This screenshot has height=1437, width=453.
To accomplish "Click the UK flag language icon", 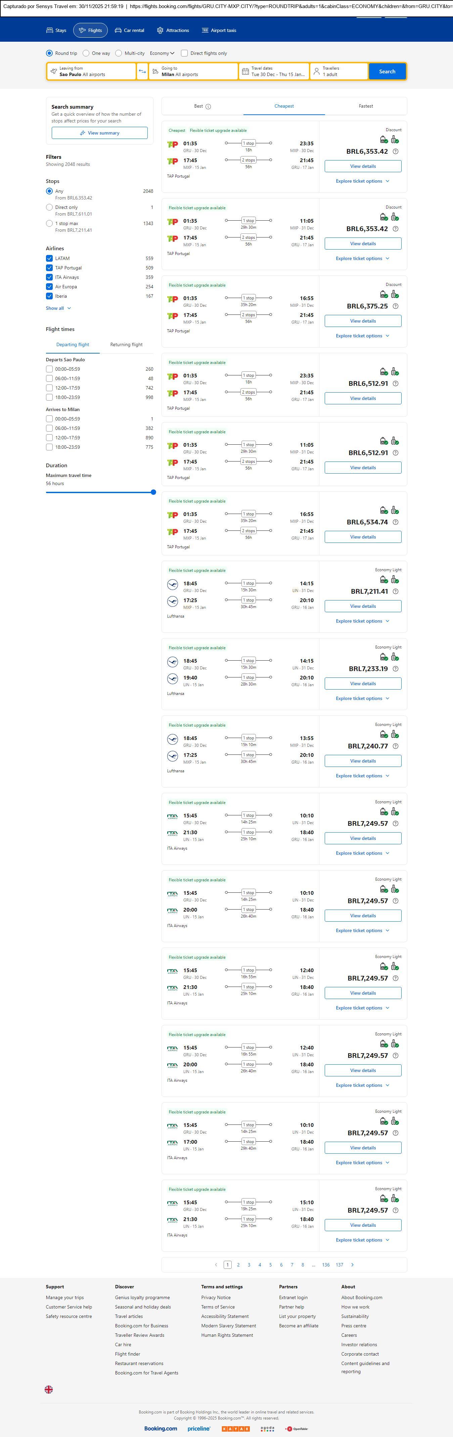I will 49,1390.
